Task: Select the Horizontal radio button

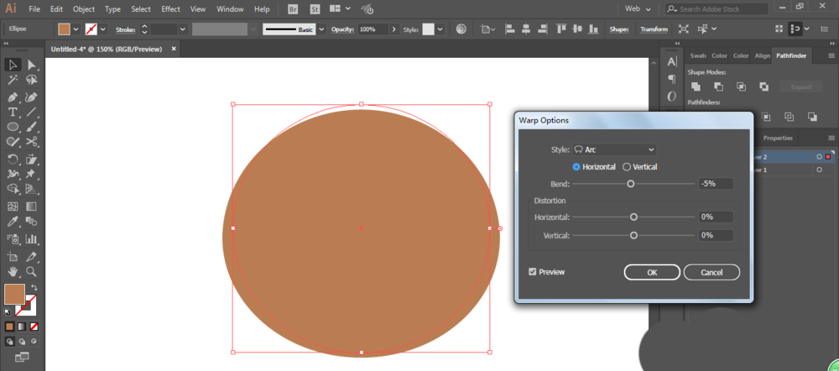Action: [576, 167]
